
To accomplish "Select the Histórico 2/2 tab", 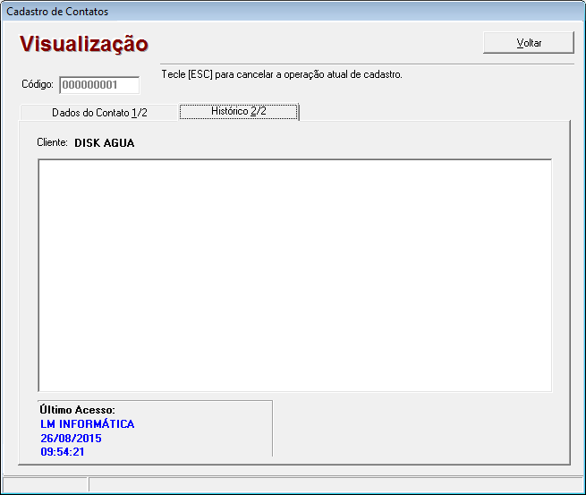I will [x=239, y=111].
